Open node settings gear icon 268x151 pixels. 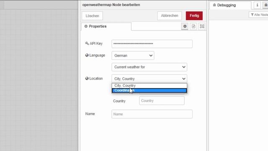coord(185,26)
